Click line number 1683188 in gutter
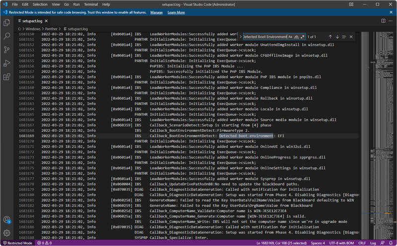The image size is (397, 246). pyautogui.click(x=26, y=238)
